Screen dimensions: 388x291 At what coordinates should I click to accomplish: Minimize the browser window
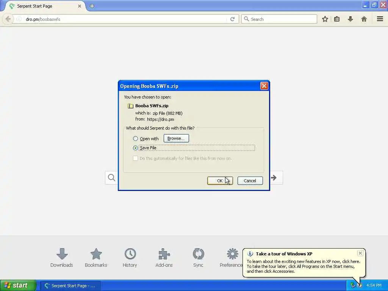(x=365, y=5)
